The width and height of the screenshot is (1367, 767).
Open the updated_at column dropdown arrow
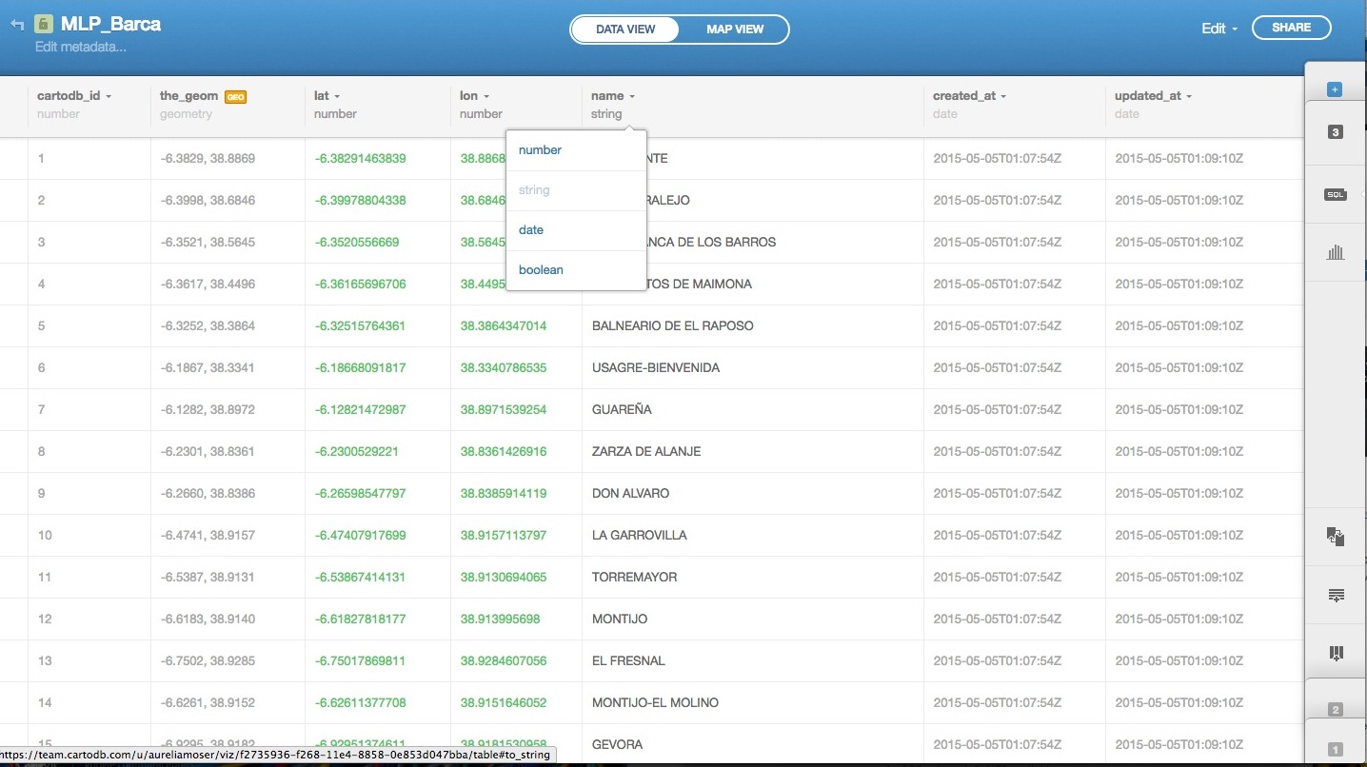coord(1189,96)
